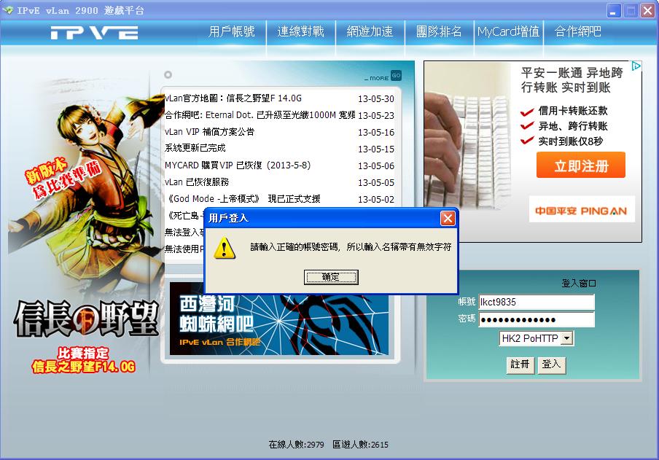Click ad text 信用卡转账还款
Image resolution: width=659 pixels, height=460 pixels.
573,111
